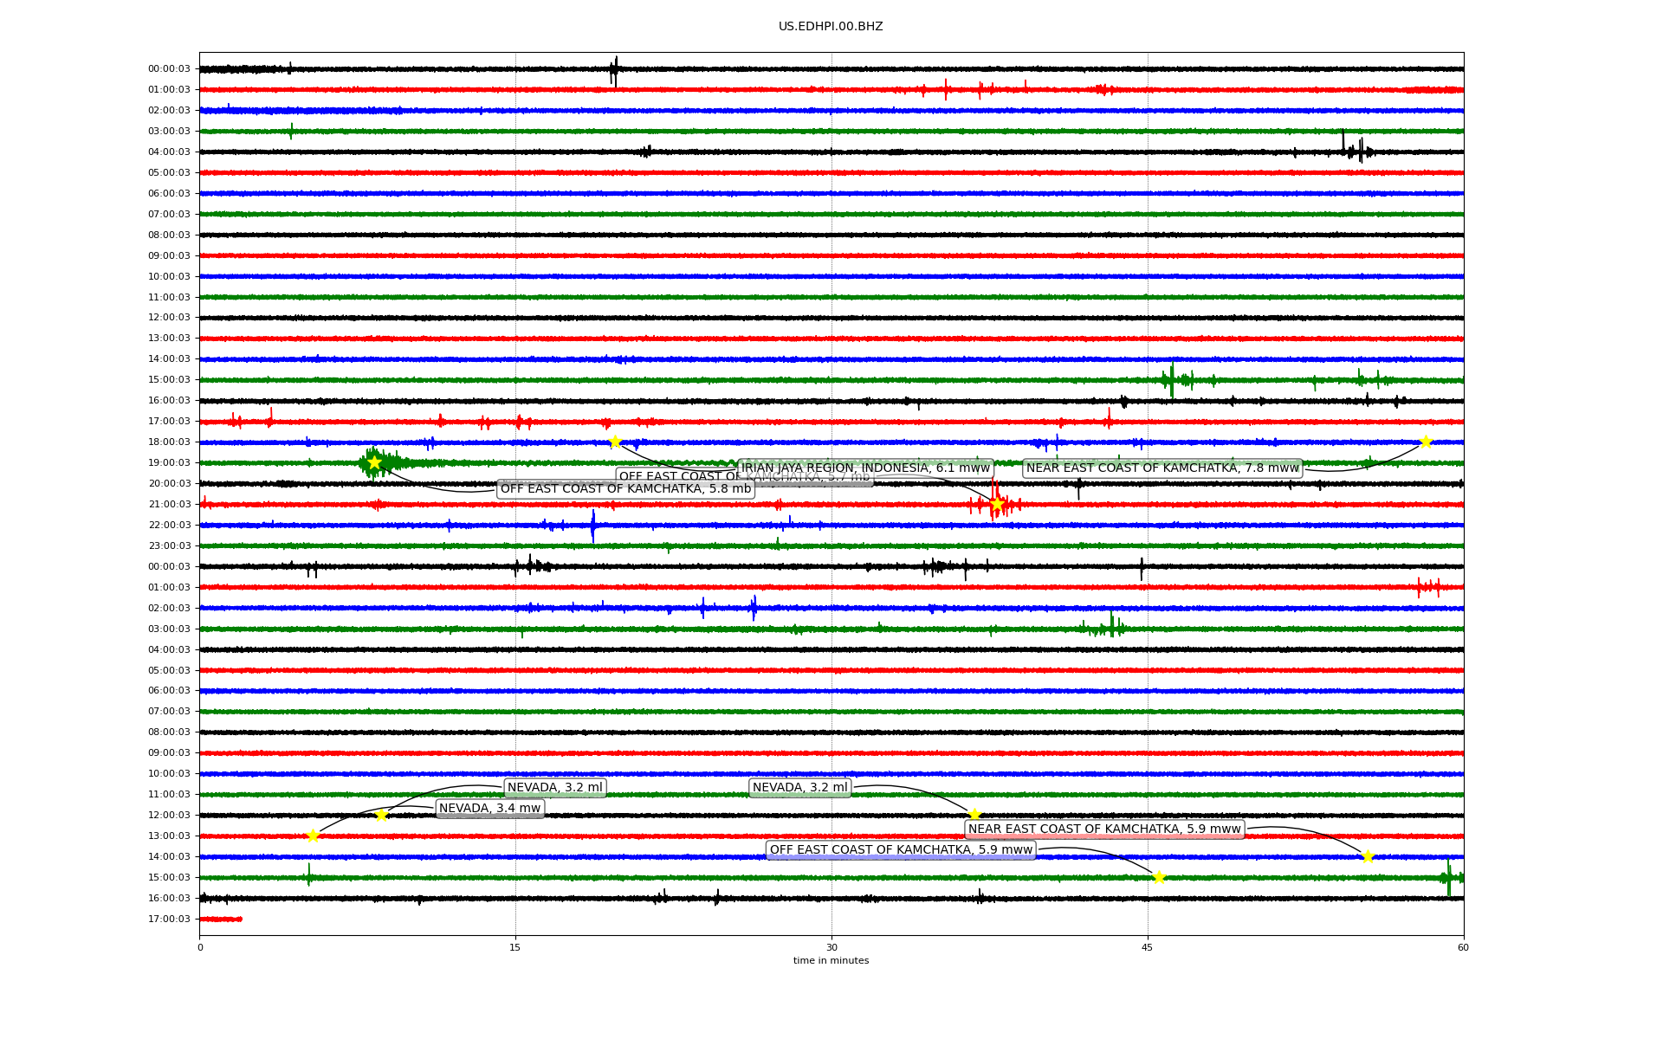The height and width of the screenshot is (1039, 1663).
Task: Click star marker on the 14:00:03 blue trace
Action: [1368, 856]
